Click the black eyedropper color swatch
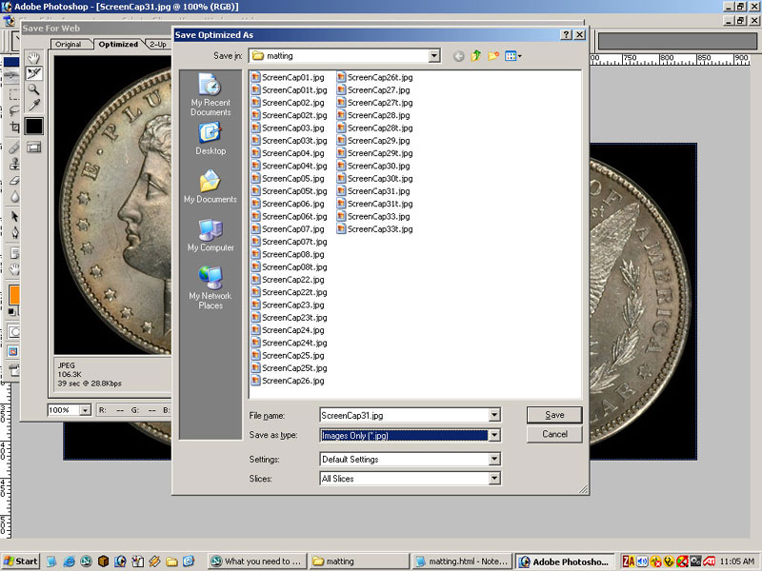The image size is (762, 571). tap(34, 126)
